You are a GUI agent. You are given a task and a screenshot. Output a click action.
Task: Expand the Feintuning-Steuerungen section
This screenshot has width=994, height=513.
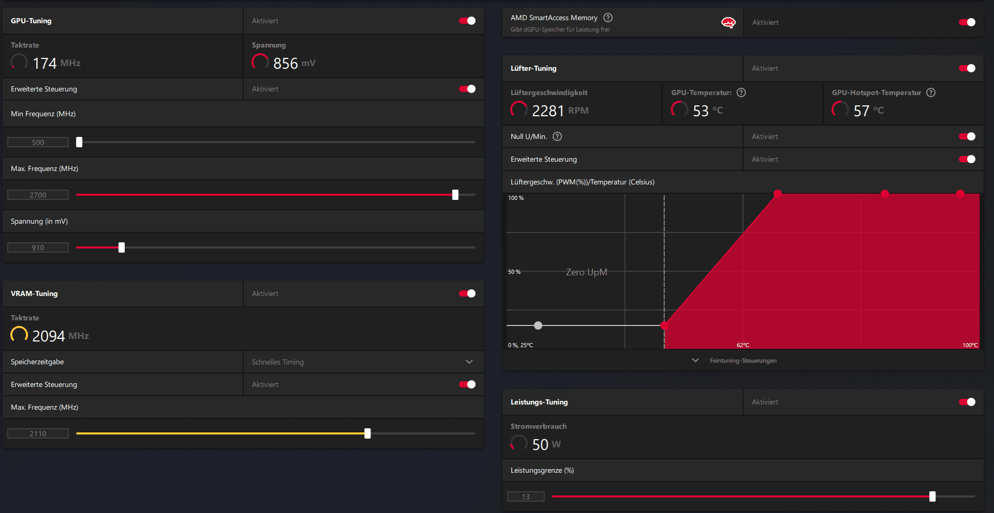coord(735,361)
